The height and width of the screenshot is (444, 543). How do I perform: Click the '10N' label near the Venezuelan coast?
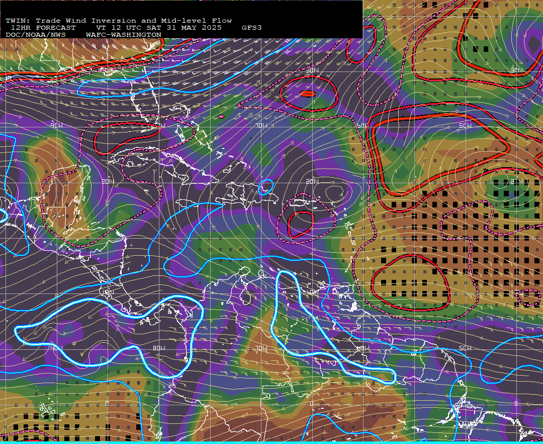tap(312, 292)
